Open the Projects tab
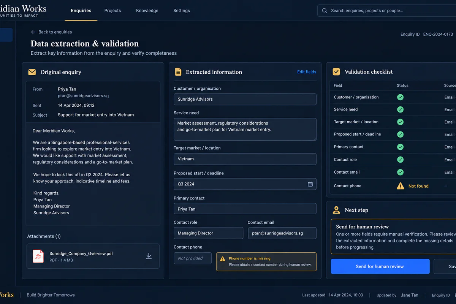This screenshot has height=304, width=456. click(112, 11)
